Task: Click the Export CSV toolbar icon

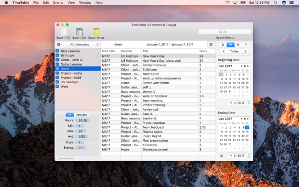Action: [79, 32]
